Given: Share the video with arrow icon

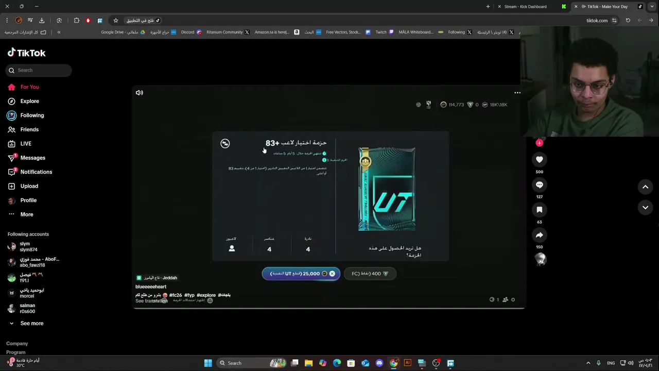Looking at the screenshot, I should [539, 235].
